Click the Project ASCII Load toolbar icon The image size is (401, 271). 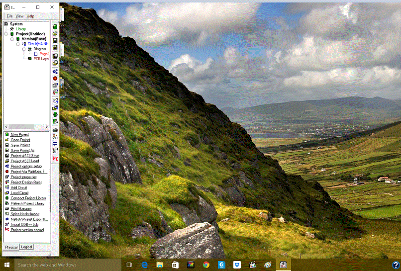55,63
